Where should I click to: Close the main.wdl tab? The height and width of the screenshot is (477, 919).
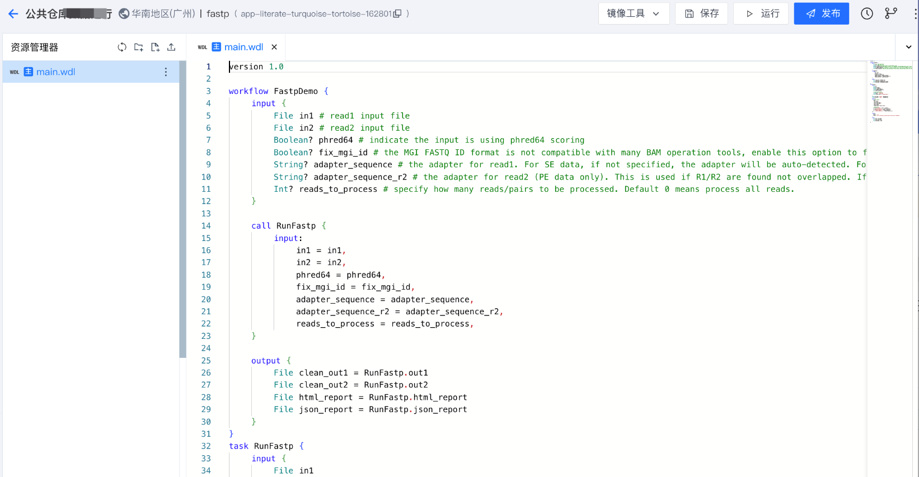point(274,48)
